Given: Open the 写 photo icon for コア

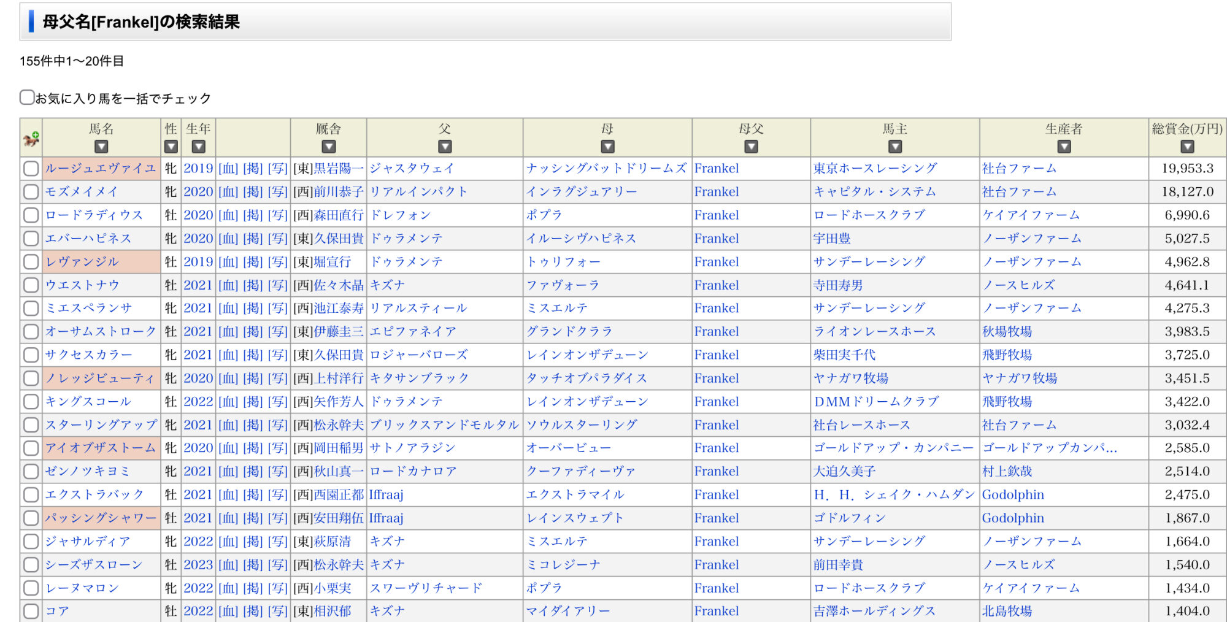Looking at the screenshot, I should pyautogui.click(x=277, y=611).
